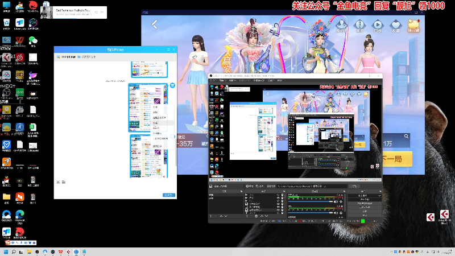Open the second menu in the OBS menu bar

tap(223, 80)
